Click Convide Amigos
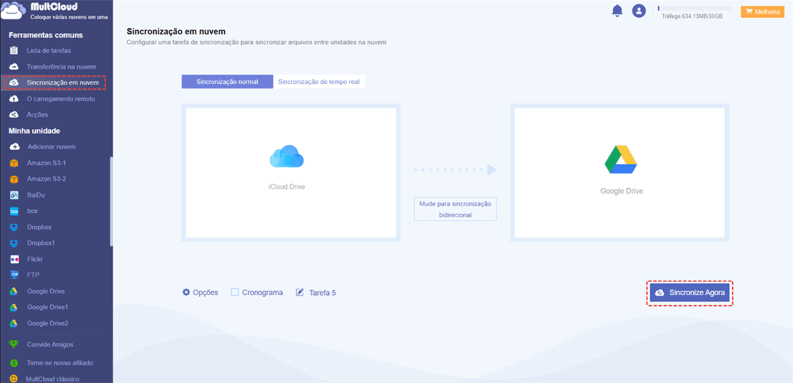 (x=50, y=345)
